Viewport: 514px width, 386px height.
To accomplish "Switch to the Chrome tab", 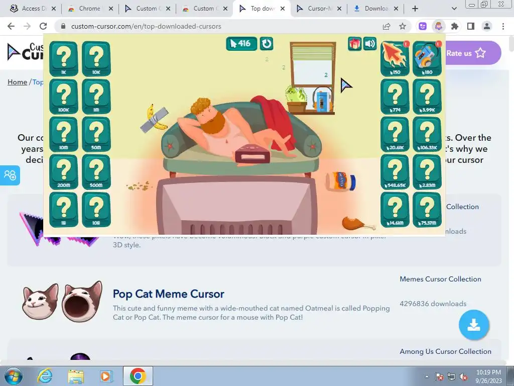I will tap(89, 9).
